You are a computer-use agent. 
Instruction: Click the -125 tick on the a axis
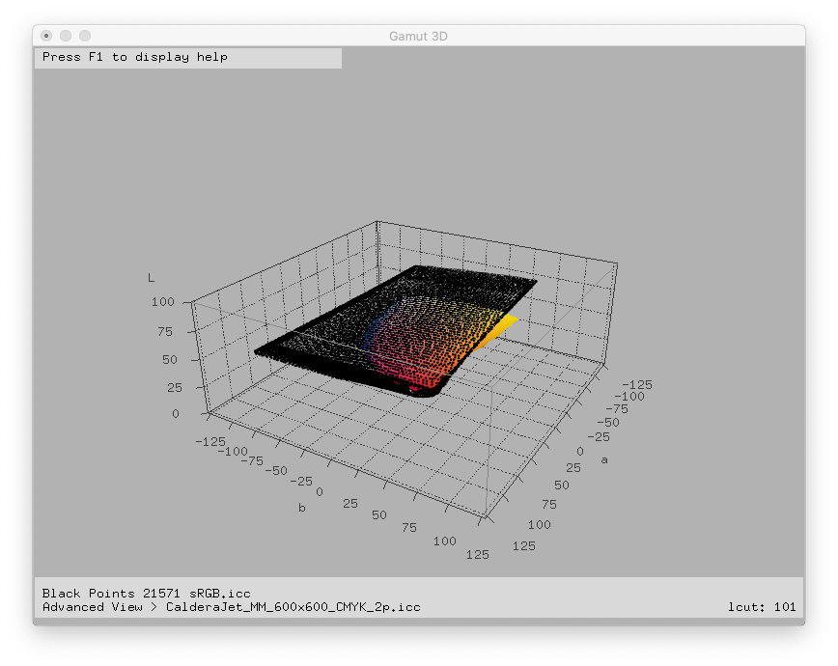tap(637, 384)
